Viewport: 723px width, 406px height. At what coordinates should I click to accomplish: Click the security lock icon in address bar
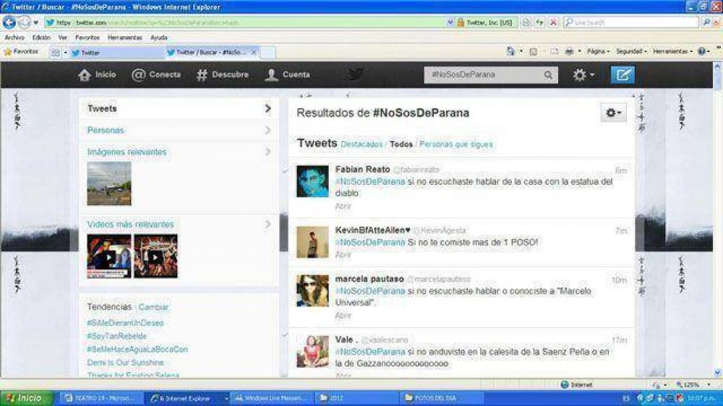460,22
